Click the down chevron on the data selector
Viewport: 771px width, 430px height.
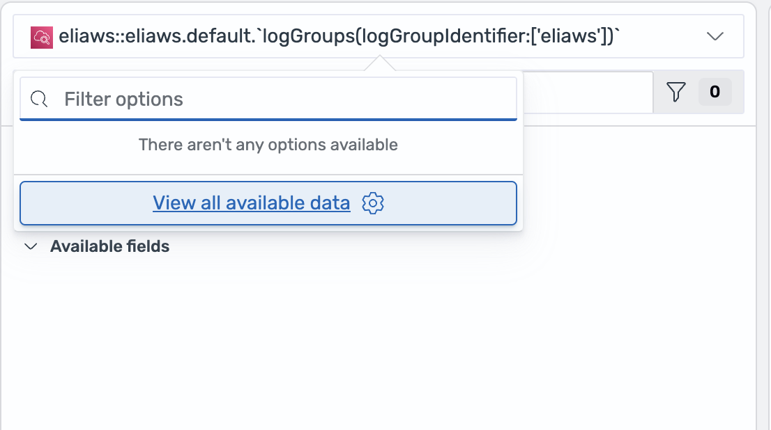coord(715,36)
